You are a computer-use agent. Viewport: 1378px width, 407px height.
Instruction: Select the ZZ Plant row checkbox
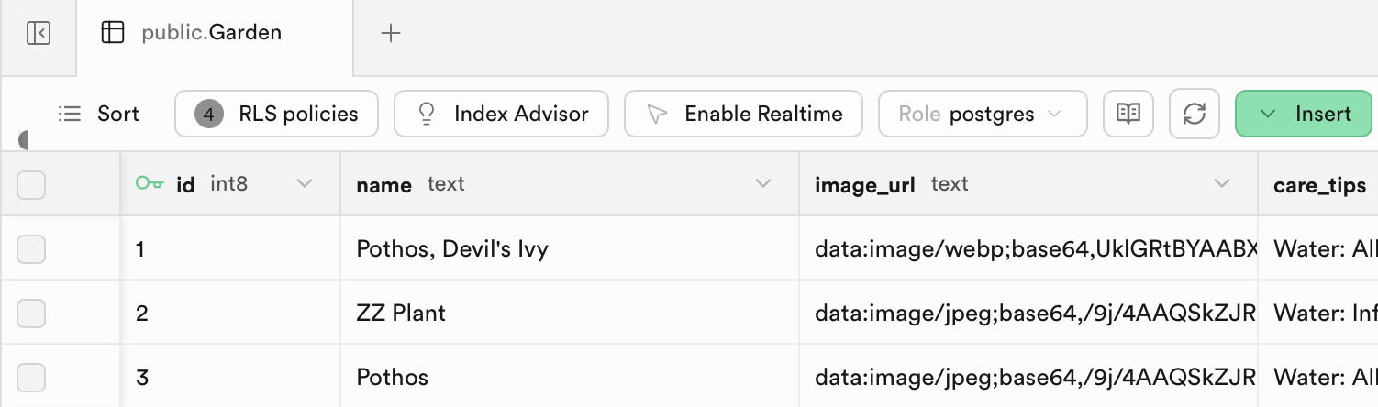tap(31, 313)
